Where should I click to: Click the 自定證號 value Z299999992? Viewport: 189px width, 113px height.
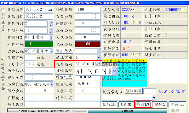175,10
